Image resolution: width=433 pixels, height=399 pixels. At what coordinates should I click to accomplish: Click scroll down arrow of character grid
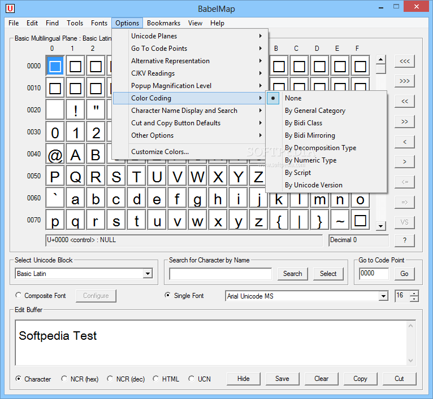pyautogui.click(x=381, y=226)
